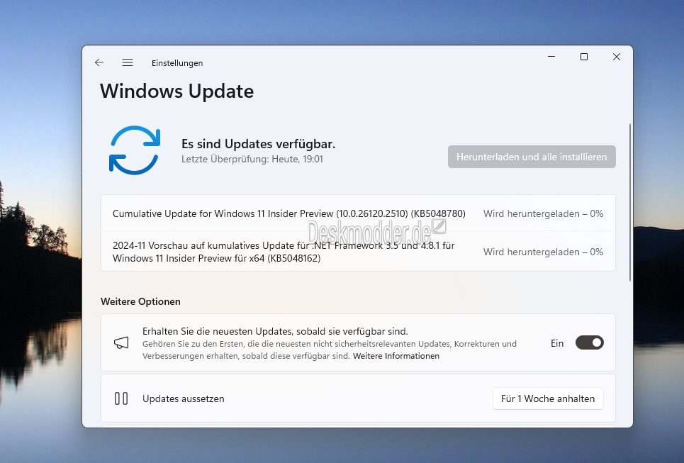This screenshot has width=684, height=463.
Task: Click the megaphone icon beside newest updates option
Action: [x=121, y=342]
